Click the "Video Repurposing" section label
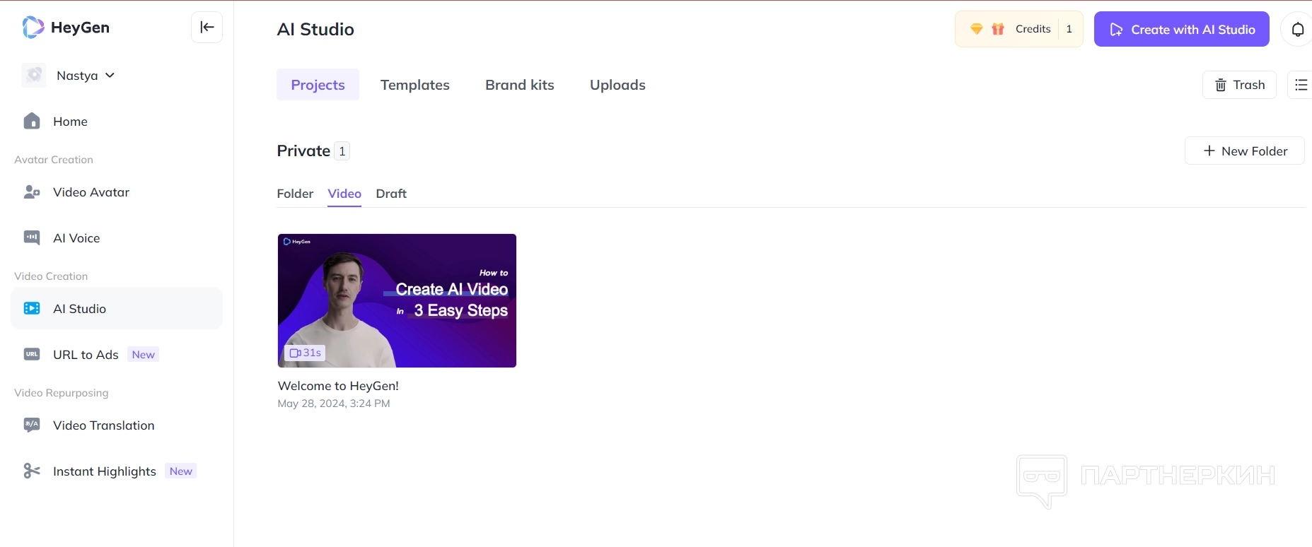The height and width of the screenshot is (547, 1312). [62, 393]
